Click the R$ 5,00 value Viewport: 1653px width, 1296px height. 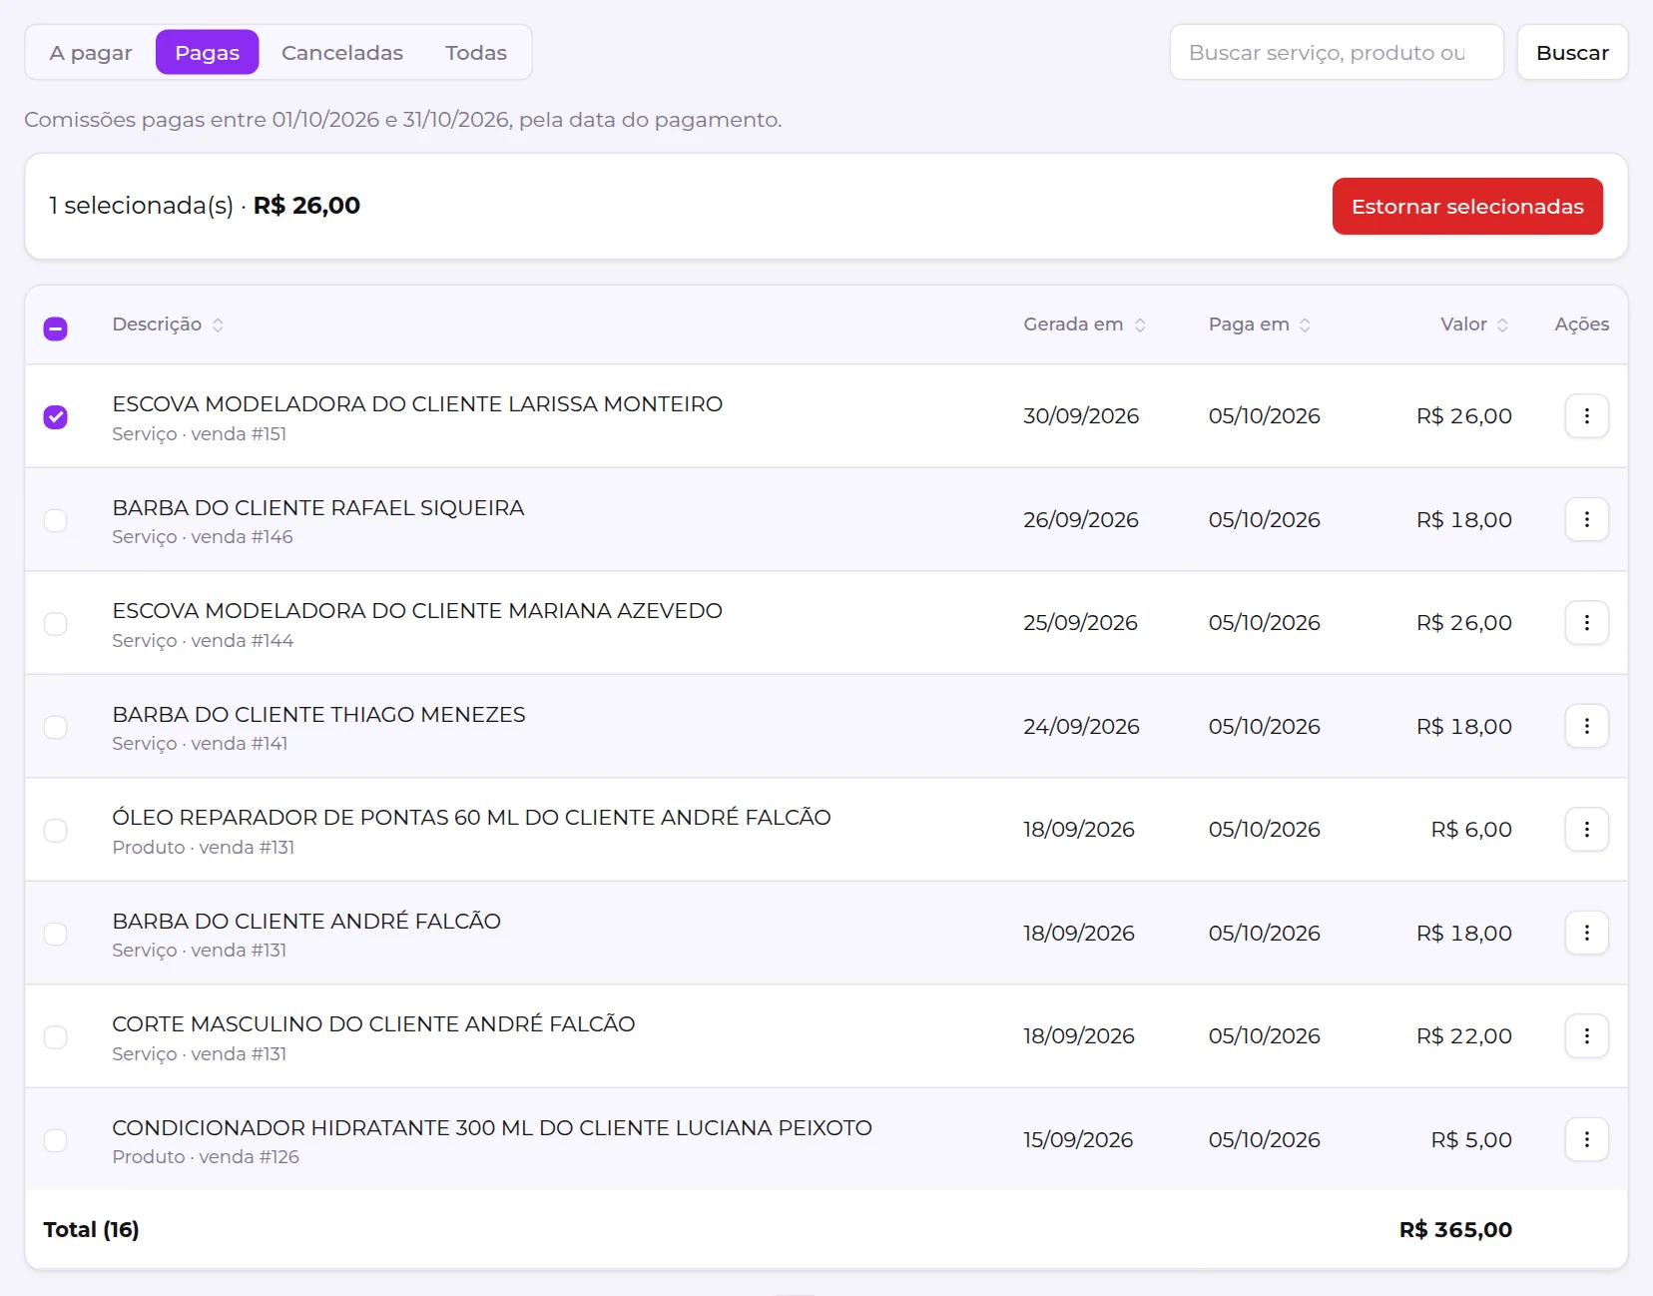click(x=1471, y=1140)
